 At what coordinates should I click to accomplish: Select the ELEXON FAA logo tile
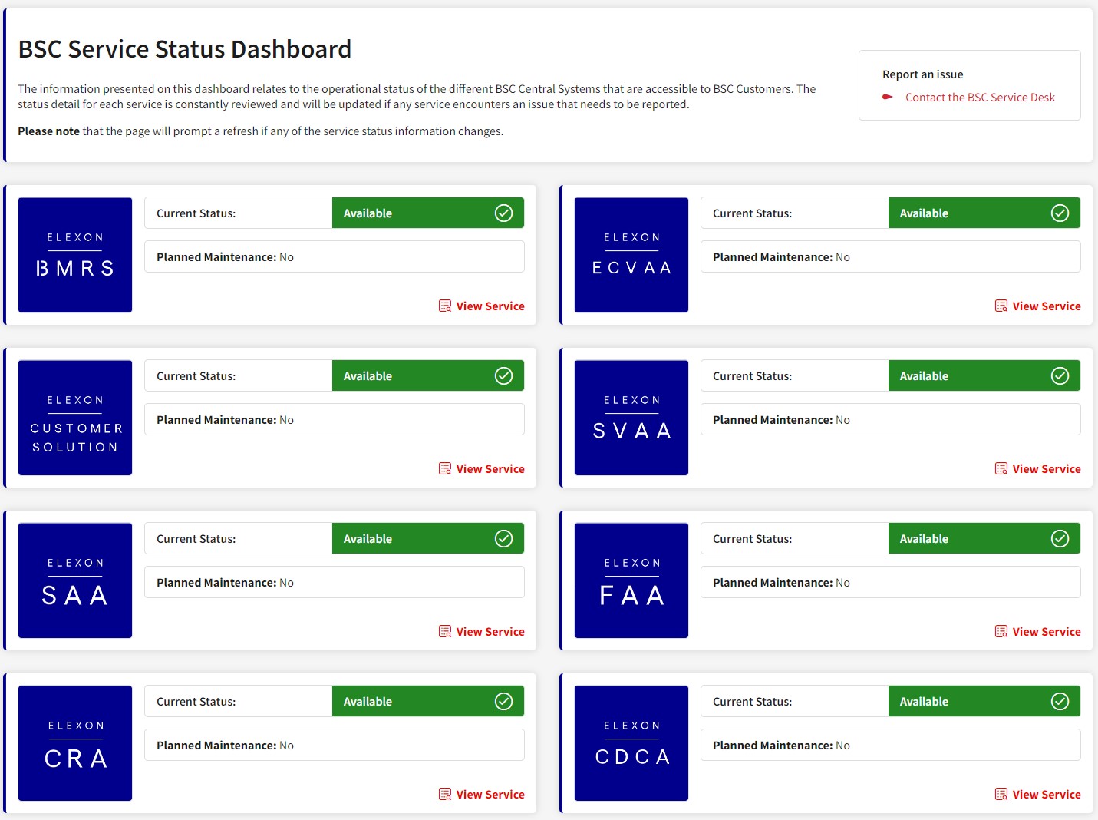(x=631, y=580)
